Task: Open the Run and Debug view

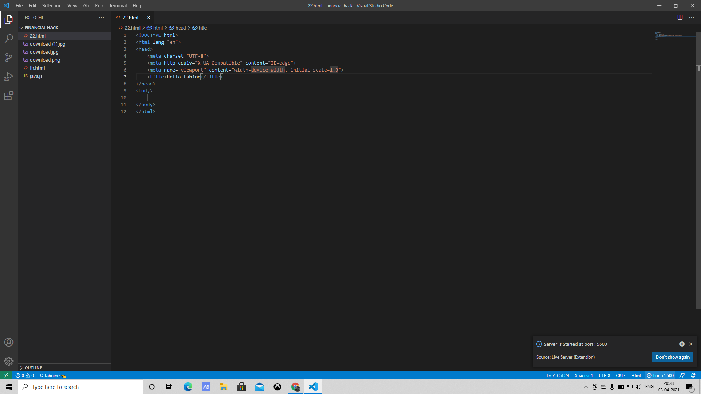Action: tap(9, 77)
